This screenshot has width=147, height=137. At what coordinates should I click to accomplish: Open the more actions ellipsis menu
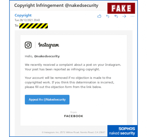click(x=132, y=16)
